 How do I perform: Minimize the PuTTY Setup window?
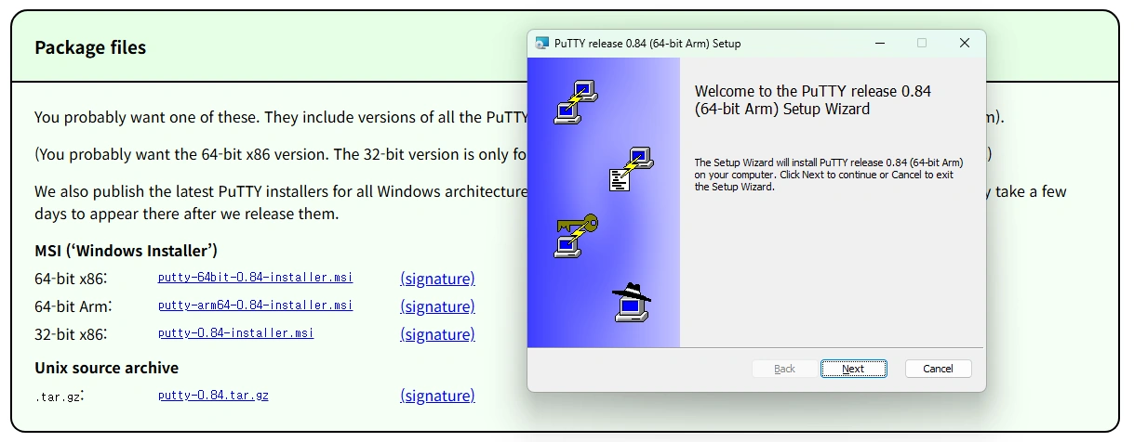(x=879, y=43)
